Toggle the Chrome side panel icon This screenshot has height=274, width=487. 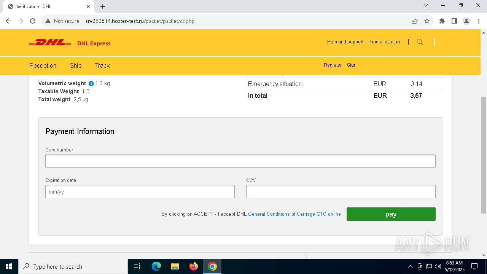454,21
